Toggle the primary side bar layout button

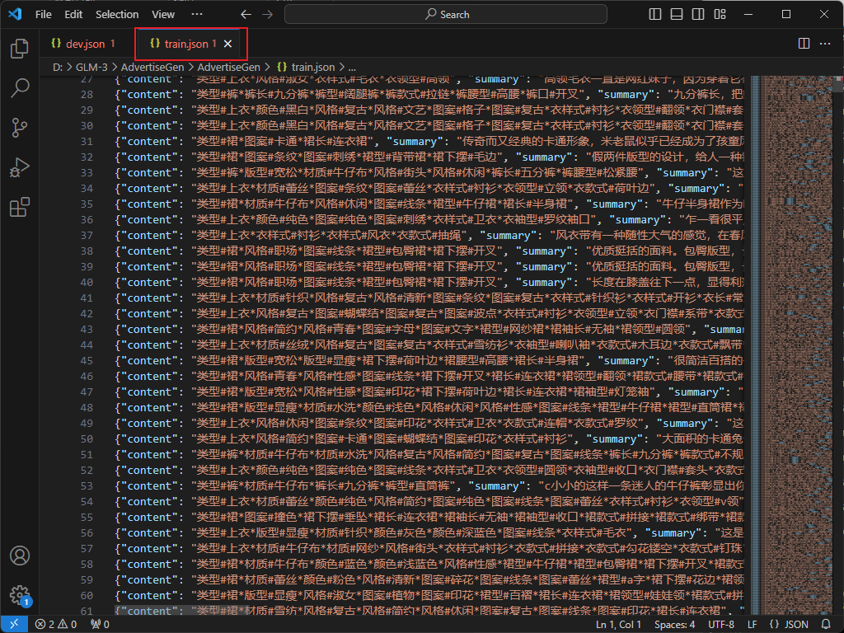[x=655, y=14]
